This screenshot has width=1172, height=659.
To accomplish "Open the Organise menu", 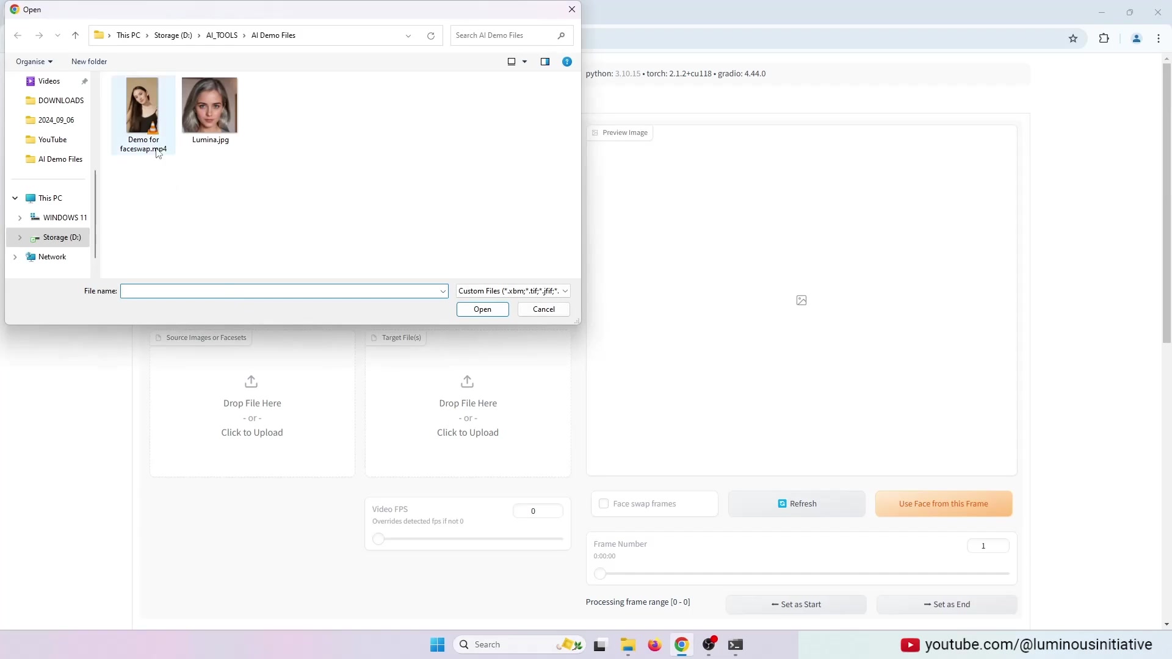I will [34, 62].
